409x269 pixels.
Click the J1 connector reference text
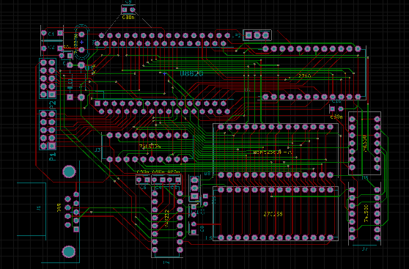39,208
